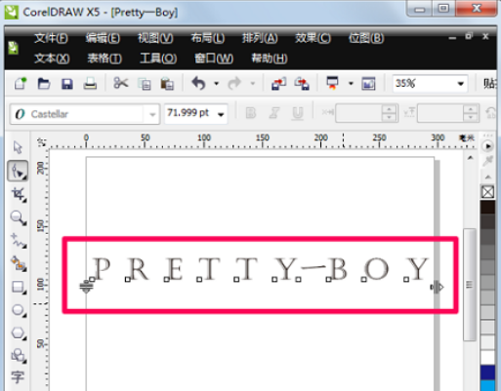Redo the action

pyautogui.click(x=234, y=83)
